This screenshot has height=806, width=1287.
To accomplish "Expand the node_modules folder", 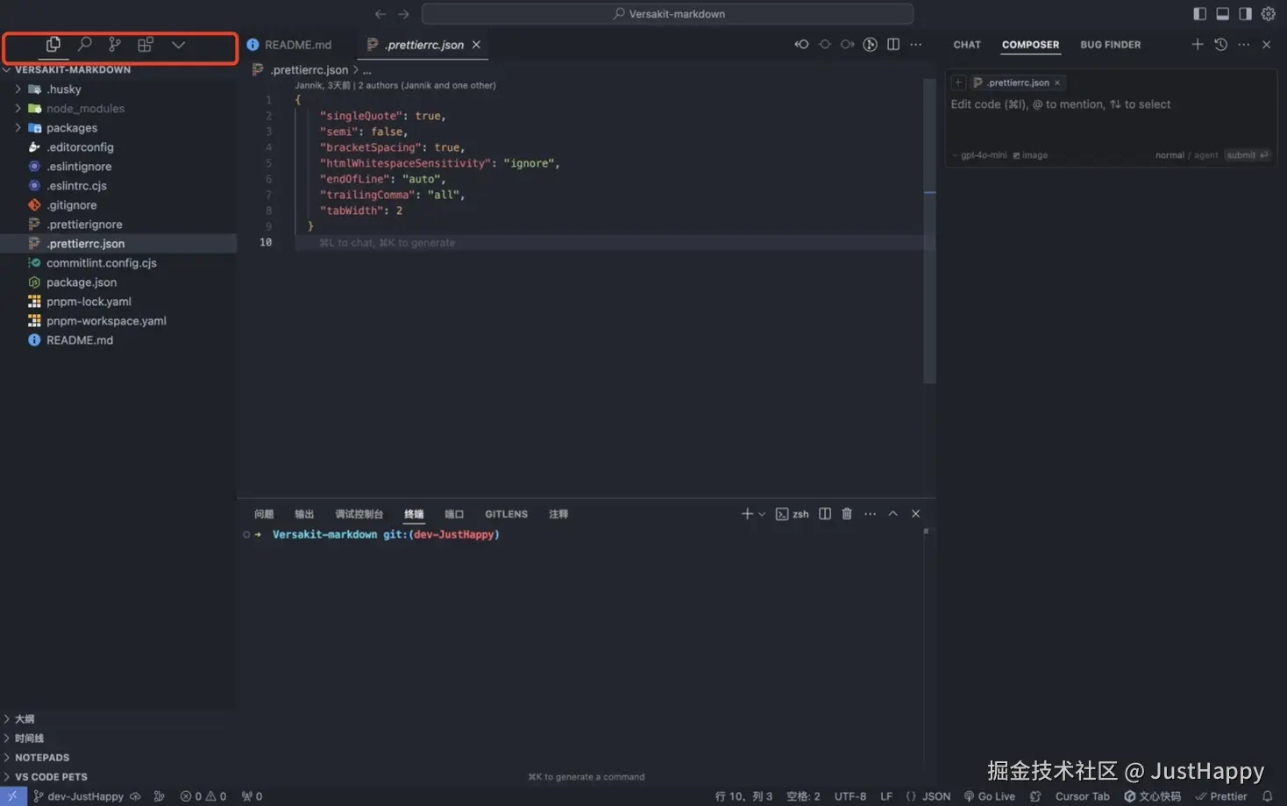I will click(118, 109).
